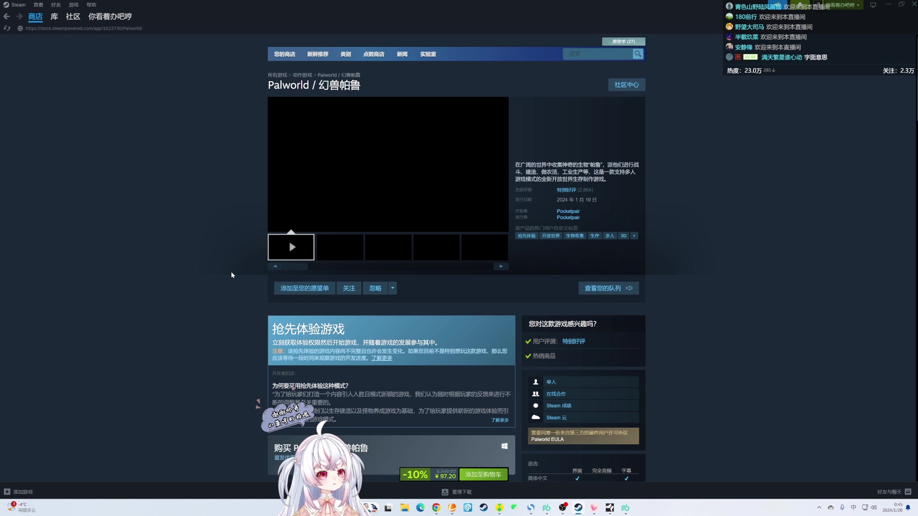Viewport: 918px width, 516px height.
Task: Expand more tags with the + button
Action: [x=634, y=236]
